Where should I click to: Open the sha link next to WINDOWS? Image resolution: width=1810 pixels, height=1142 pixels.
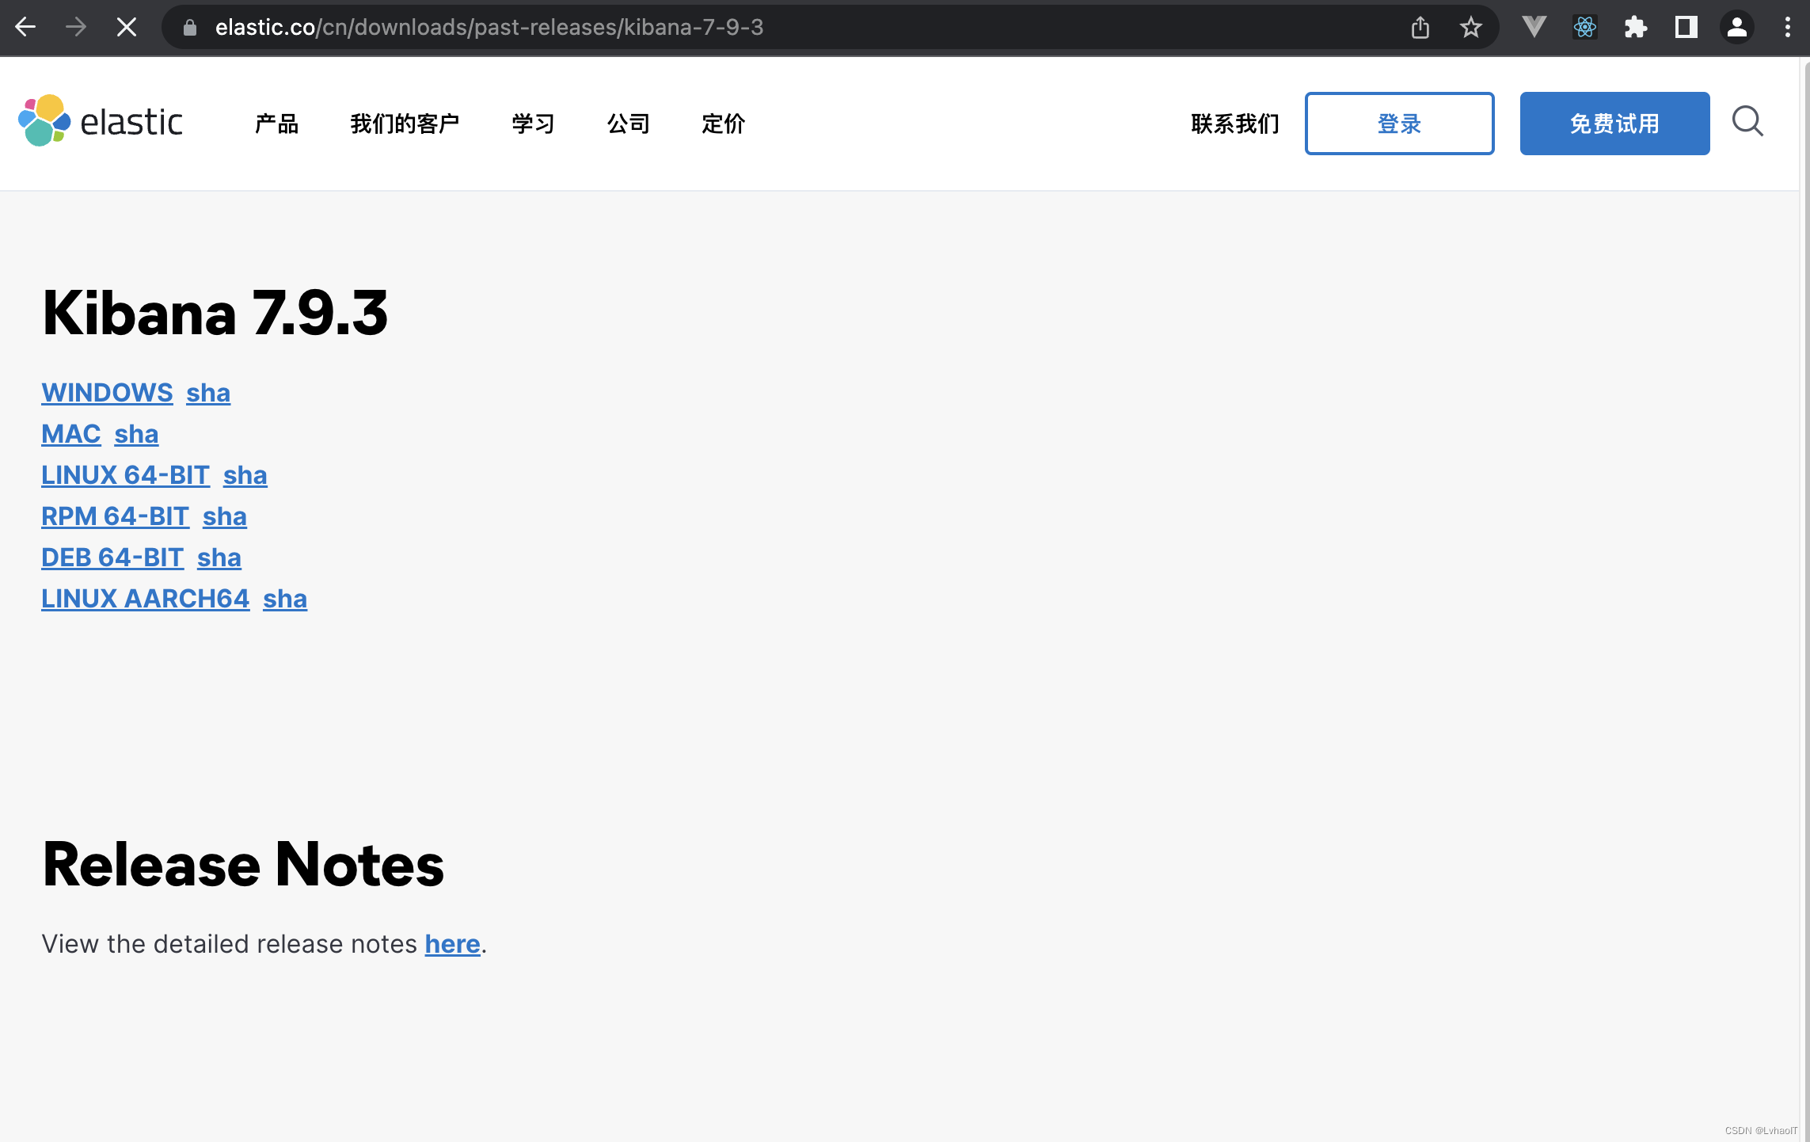tap(208, 393)
